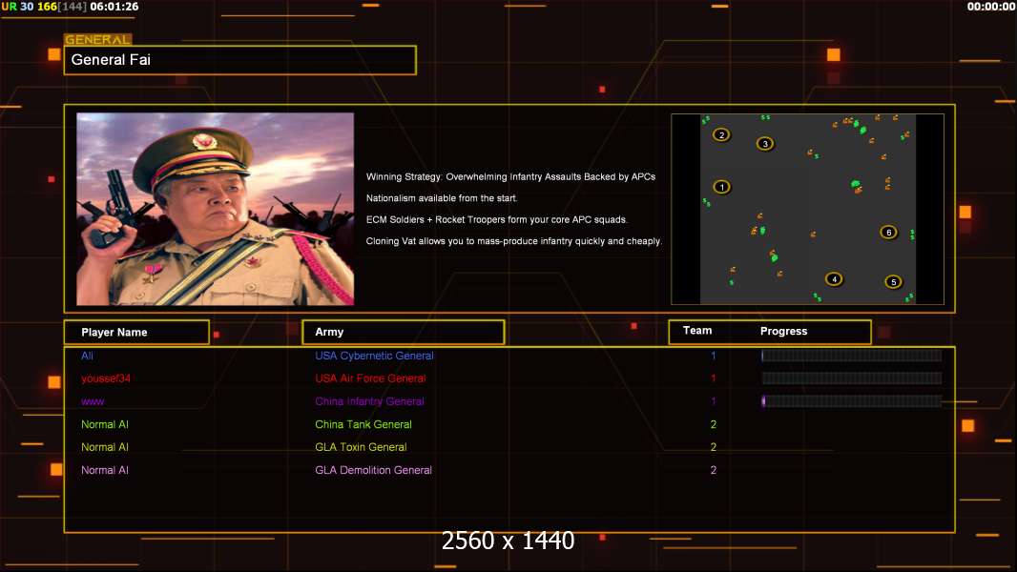Click start position marker 6 on minimap
Viewport: 1017px width, 572px height.
click(x=888, y=232)
